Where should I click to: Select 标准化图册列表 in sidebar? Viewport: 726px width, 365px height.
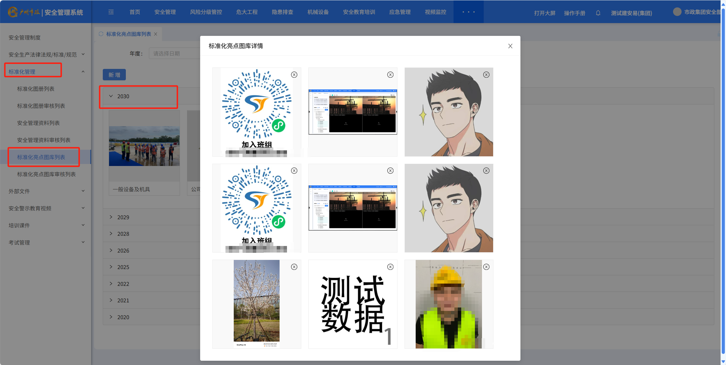(x=36, y=89)
